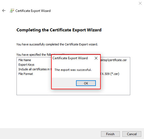The height and width of the screenshot is (139, 144).
Task: Select the File Name settings row
Action: 73,60
